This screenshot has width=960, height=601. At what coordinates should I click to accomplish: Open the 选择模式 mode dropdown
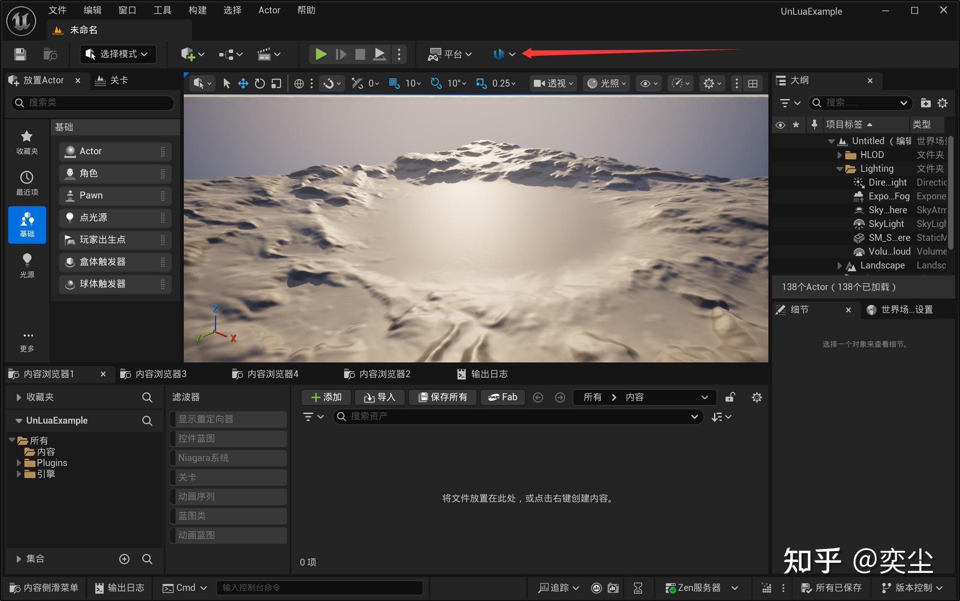click(x=117, y=54)
